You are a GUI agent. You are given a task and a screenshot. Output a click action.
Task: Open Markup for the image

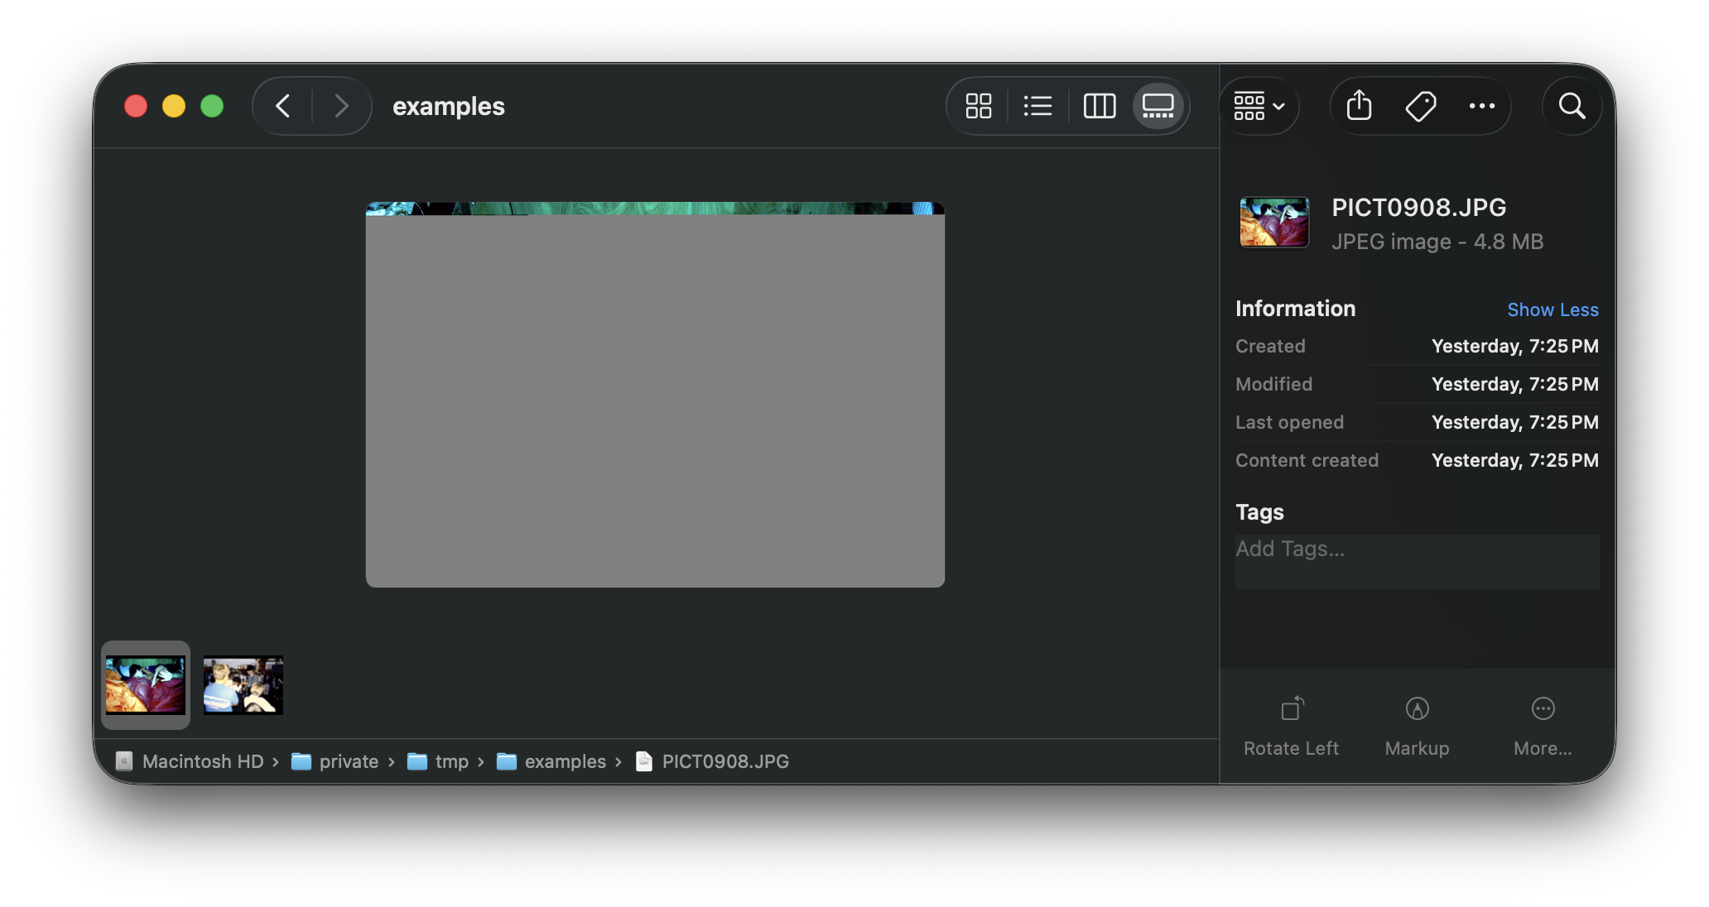(x=1417, y=726)
